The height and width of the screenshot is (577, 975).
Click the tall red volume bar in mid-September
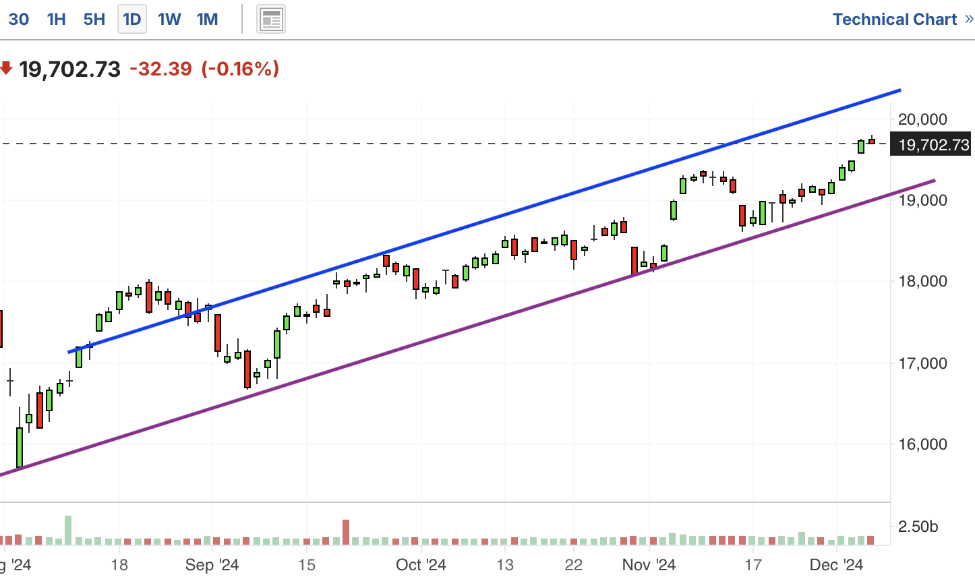pos(346,532)
